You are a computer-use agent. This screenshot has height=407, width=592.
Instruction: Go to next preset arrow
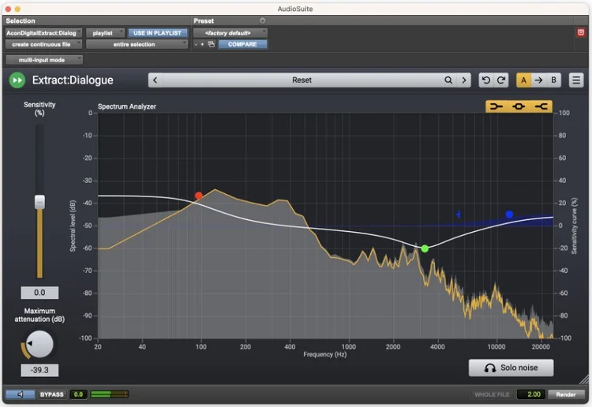(x=464, y=80)
